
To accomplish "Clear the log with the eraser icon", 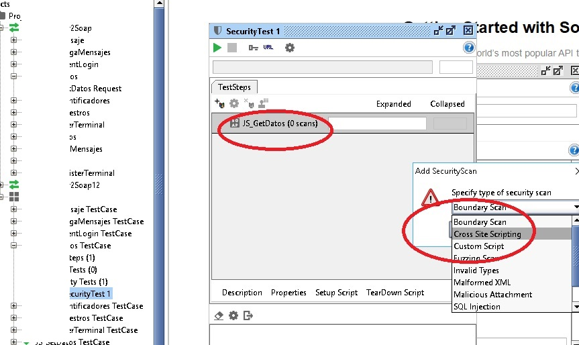I will point(219,315).
